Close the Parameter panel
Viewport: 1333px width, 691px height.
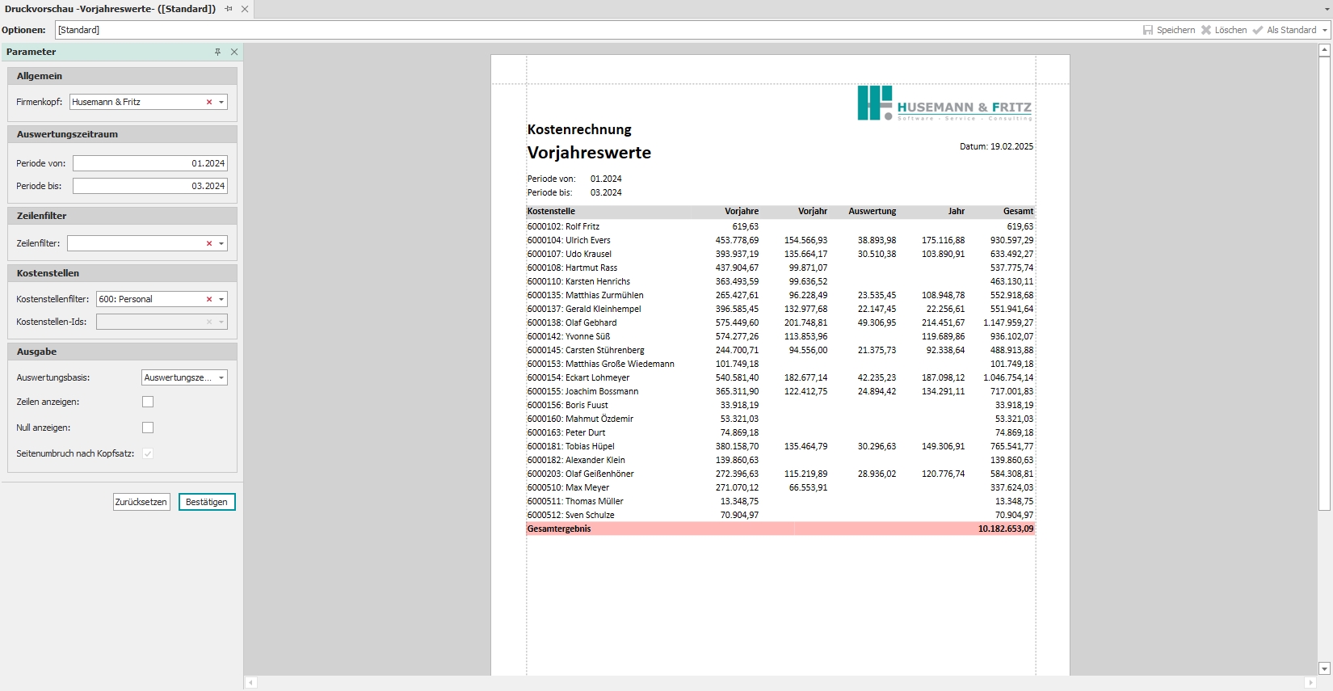pos(234,52)
